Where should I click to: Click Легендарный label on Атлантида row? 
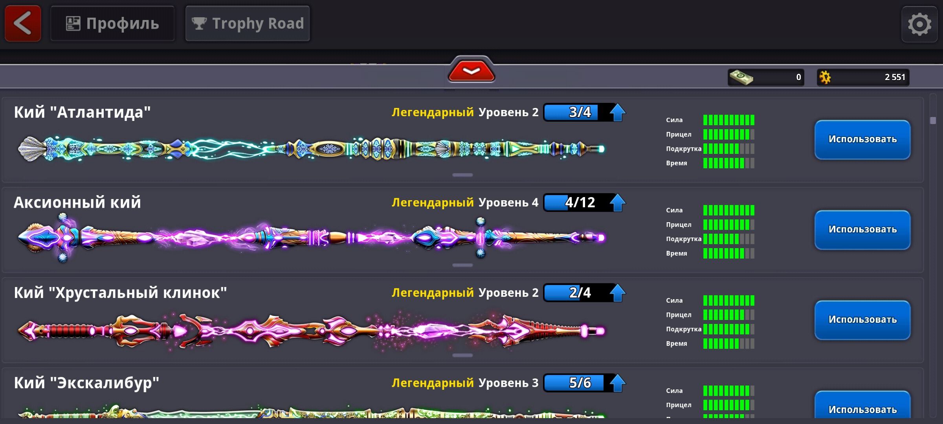pyautogui.click(x=433, y=112)
